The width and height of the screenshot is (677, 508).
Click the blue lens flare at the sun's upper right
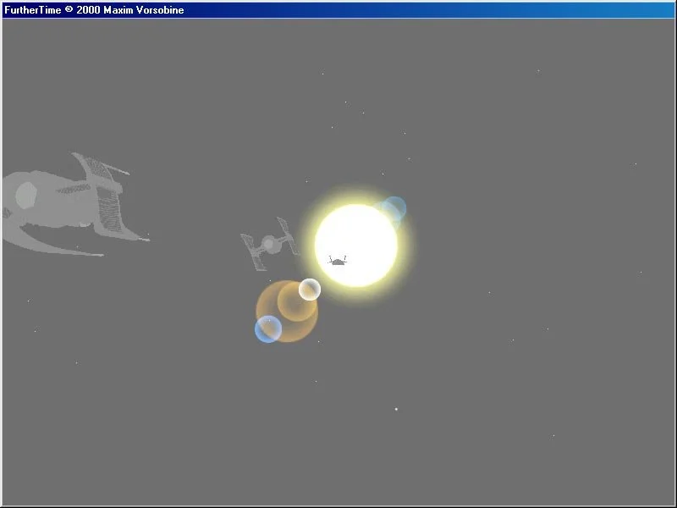(x=394, y=208)
